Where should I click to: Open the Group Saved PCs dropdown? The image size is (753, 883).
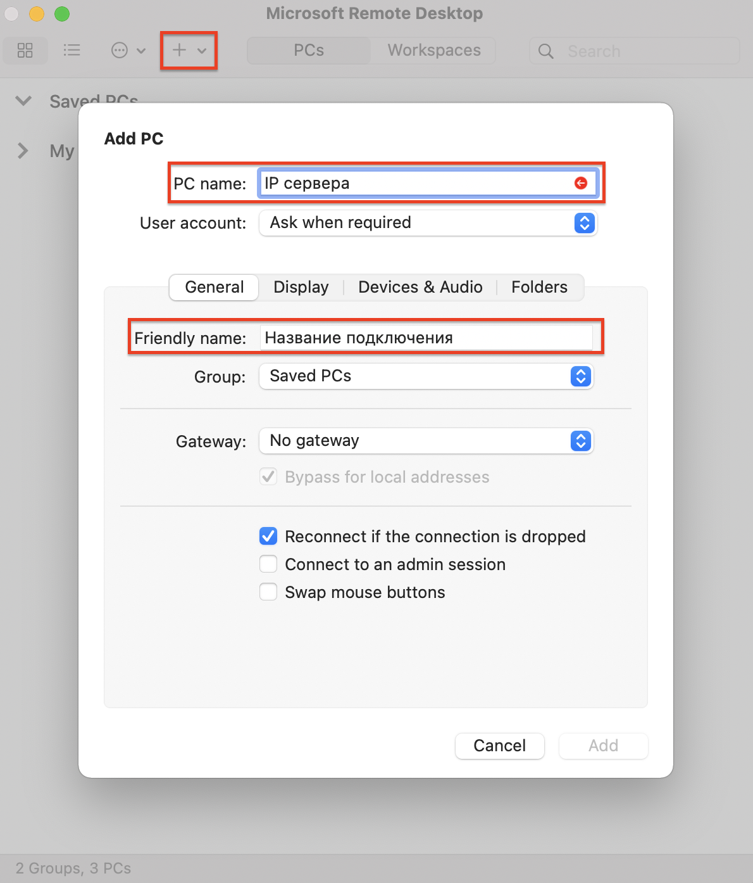pos(426,376)
